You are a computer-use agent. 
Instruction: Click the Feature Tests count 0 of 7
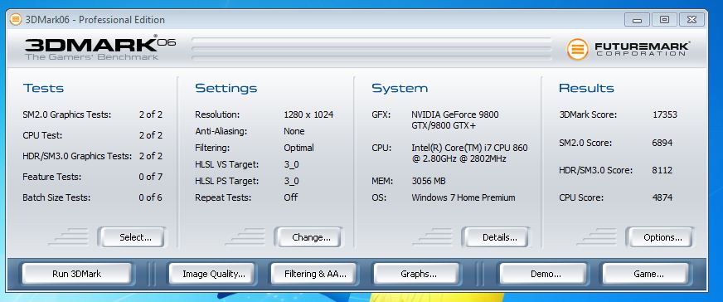coord(151,177)
